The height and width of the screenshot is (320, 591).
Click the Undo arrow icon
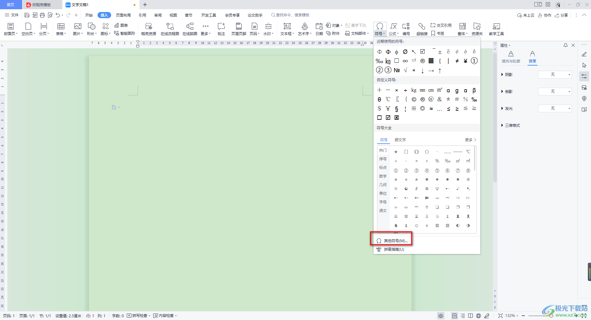58,15
